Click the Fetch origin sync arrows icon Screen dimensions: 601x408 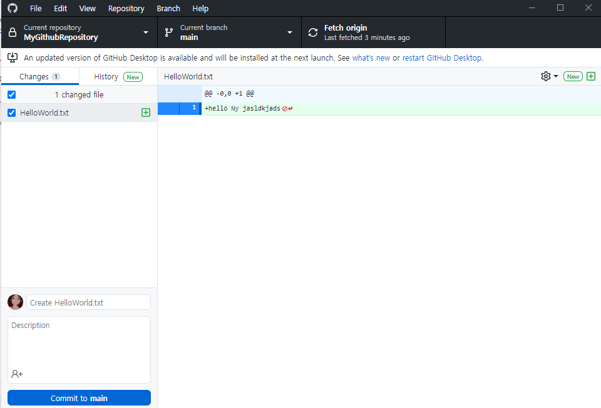point(313,32)
